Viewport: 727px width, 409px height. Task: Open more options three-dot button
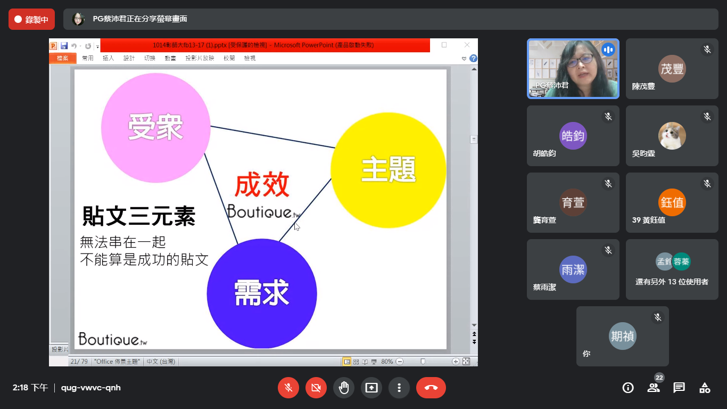(399, 388)
